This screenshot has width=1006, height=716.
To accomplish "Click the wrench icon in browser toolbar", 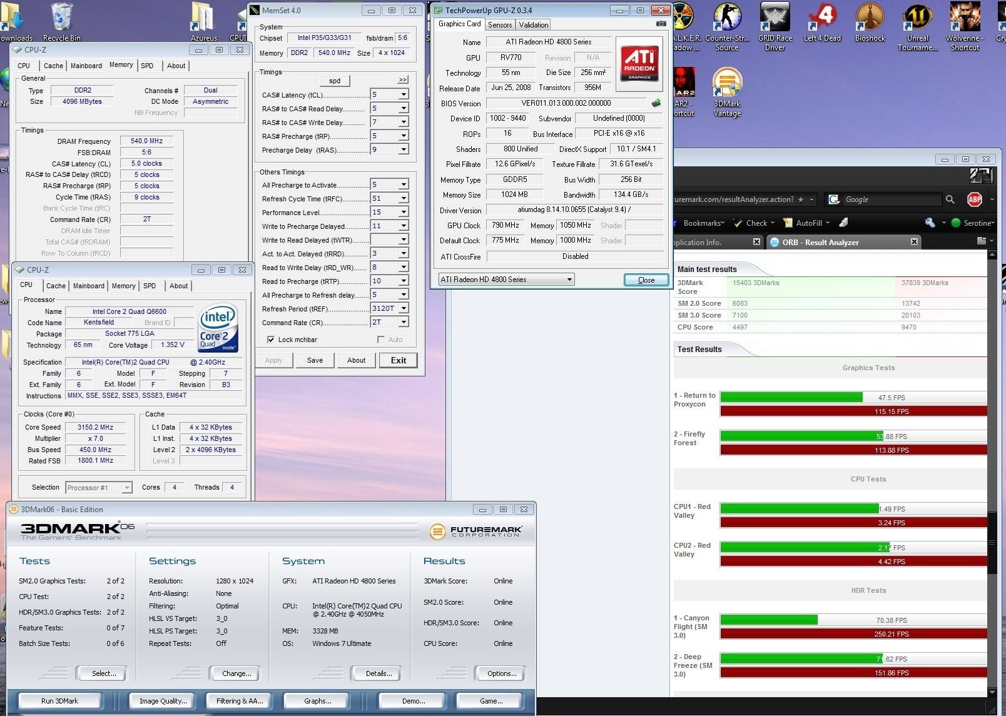I will point(930,223).
